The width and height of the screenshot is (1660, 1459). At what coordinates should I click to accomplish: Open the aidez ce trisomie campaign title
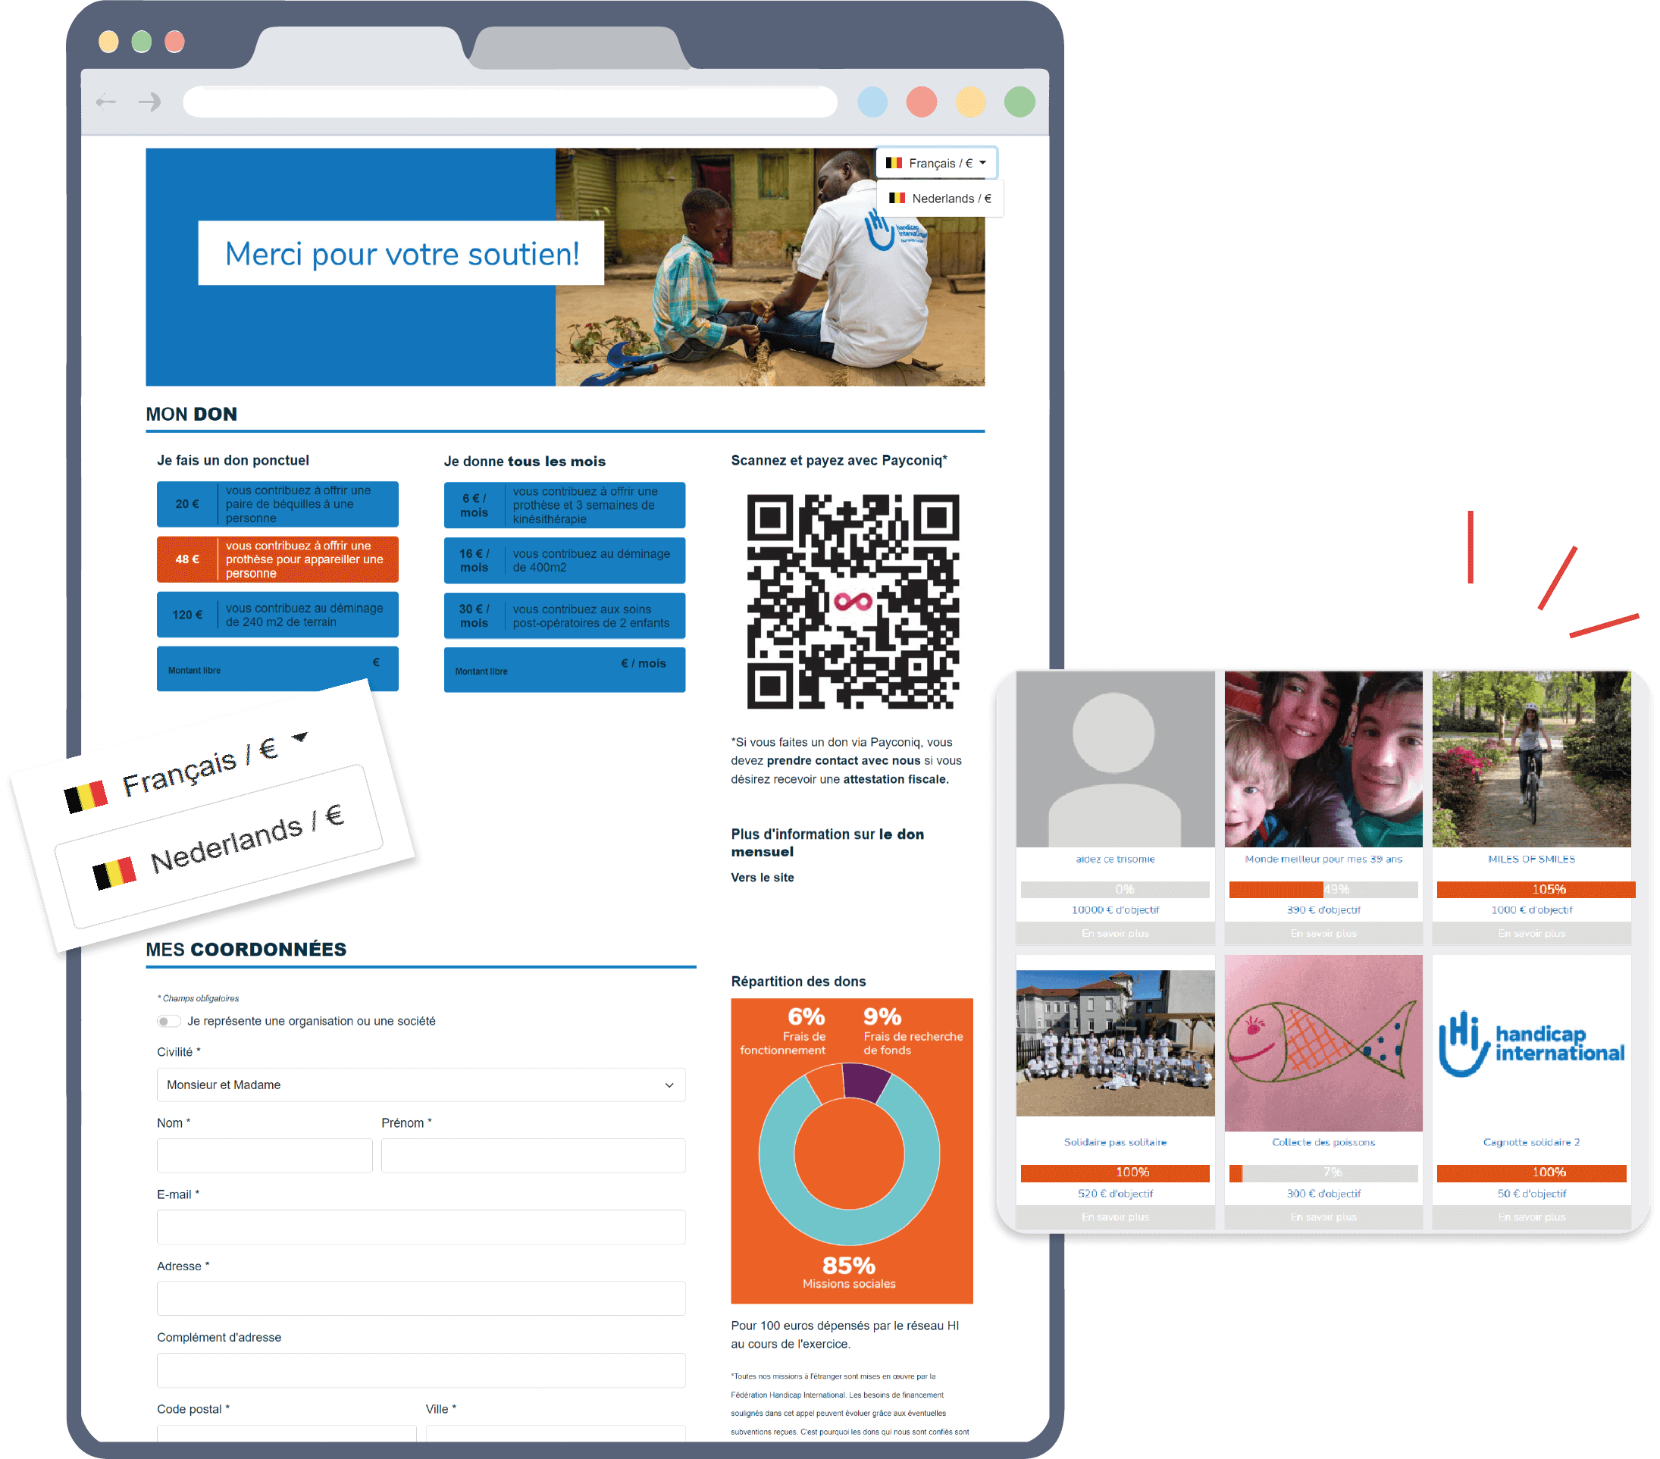pos(1115,859)
